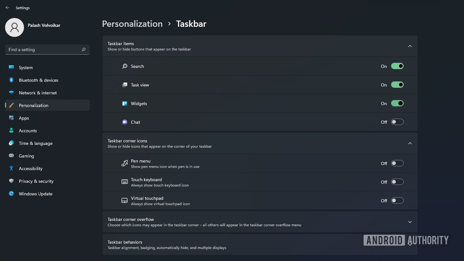Open the System settings category
Viewport: 464px width, 261px height.
coord(26,68)
